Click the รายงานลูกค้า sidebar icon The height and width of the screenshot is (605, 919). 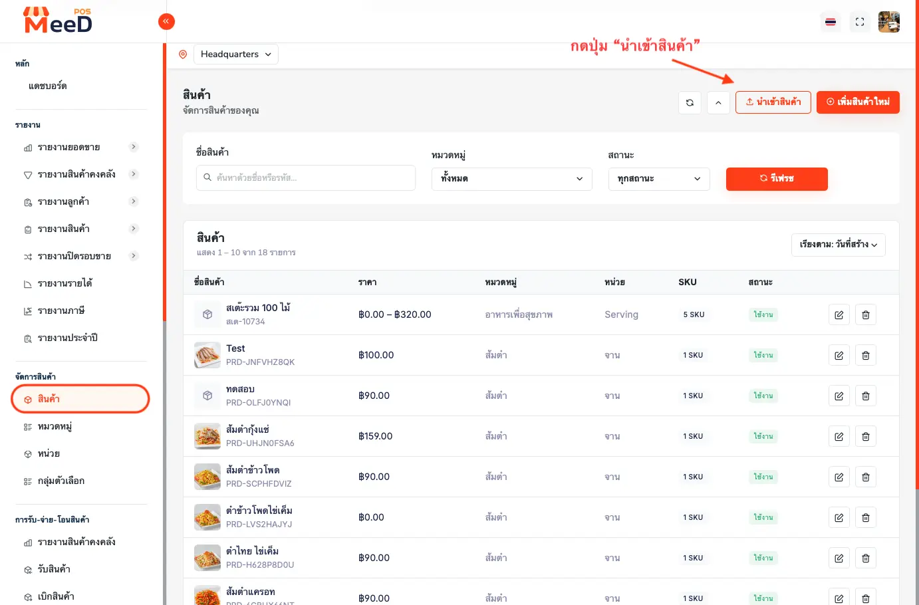tap(28, 202)
